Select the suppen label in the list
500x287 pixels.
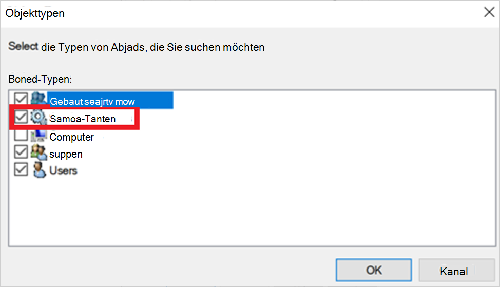(x=66, y=154)
